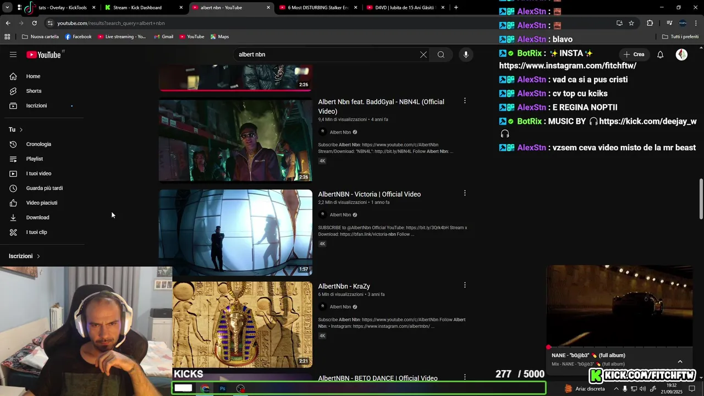Open the Windows notification center icon
Screen dimensions: 704x396
click(692, 388)
